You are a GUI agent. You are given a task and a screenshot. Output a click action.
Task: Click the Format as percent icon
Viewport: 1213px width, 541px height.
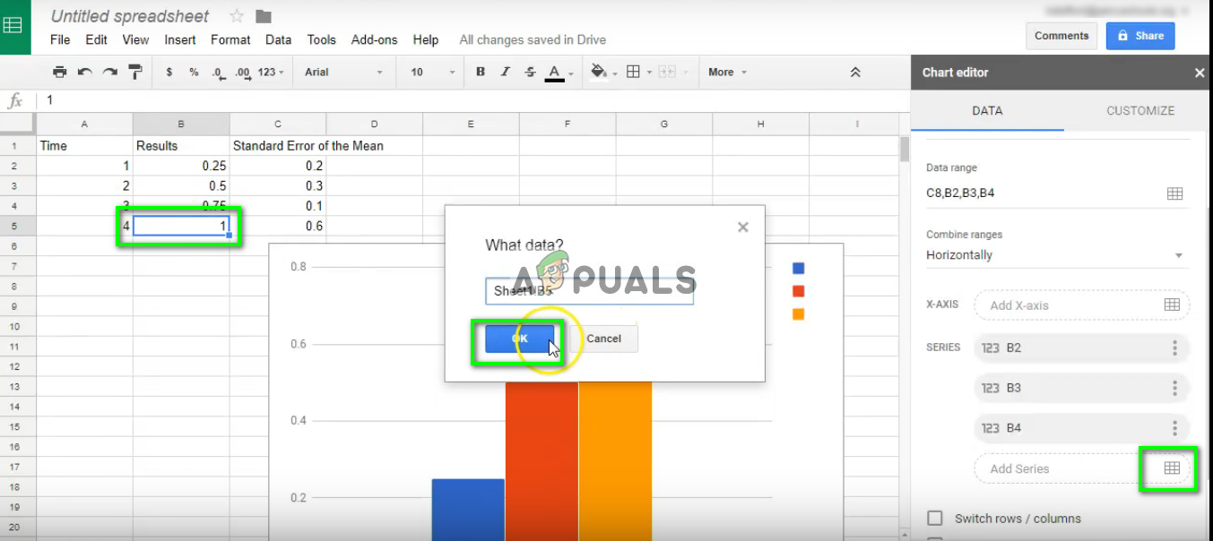194,72
